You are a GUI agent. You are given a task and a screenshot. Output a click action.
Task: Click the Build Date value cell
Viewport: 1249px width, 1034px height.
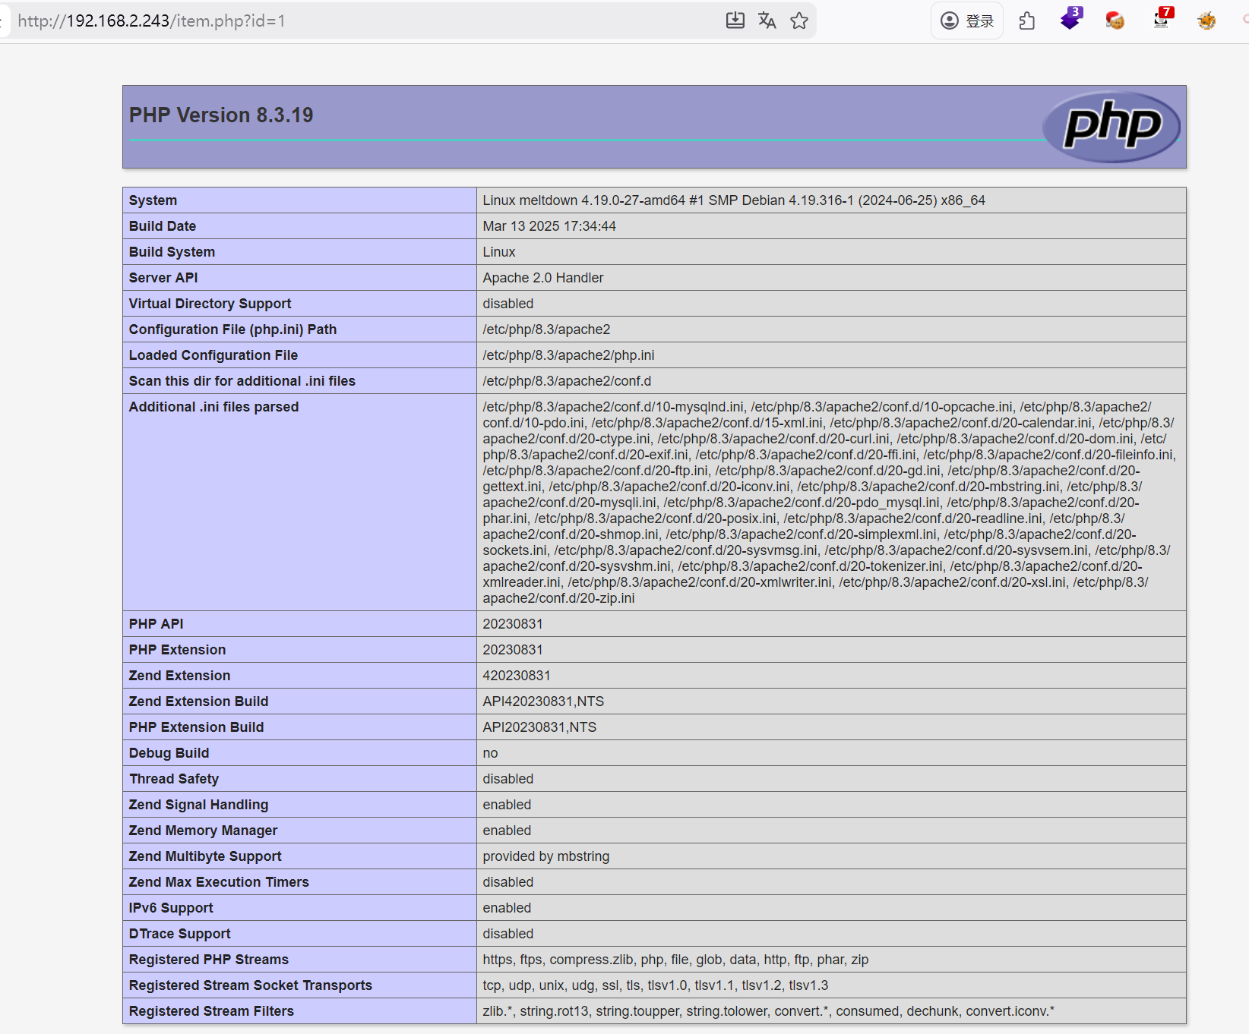pos(549,226)
